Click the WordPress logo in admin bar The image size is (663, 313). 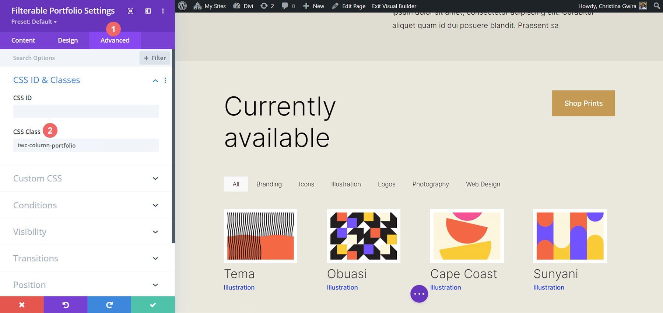pyautogui.click(x=182, y=6)
